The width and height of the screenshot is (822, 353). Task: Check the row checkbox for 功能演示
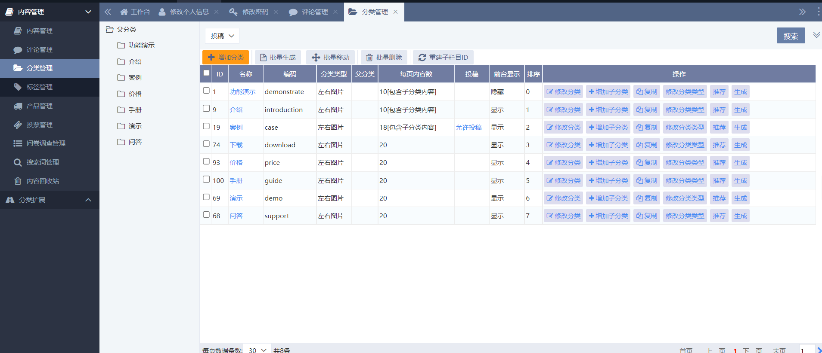tap(206, 91)
